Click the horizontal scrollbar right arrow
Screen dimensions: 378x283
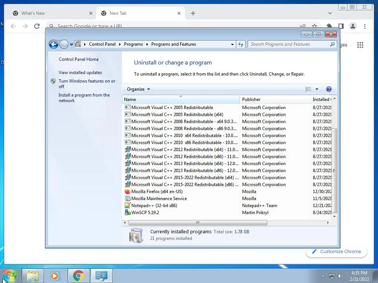[328, 223]
